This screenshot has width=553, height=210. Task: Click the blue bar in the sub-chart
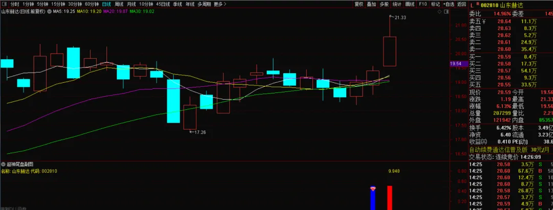[373, 200]
